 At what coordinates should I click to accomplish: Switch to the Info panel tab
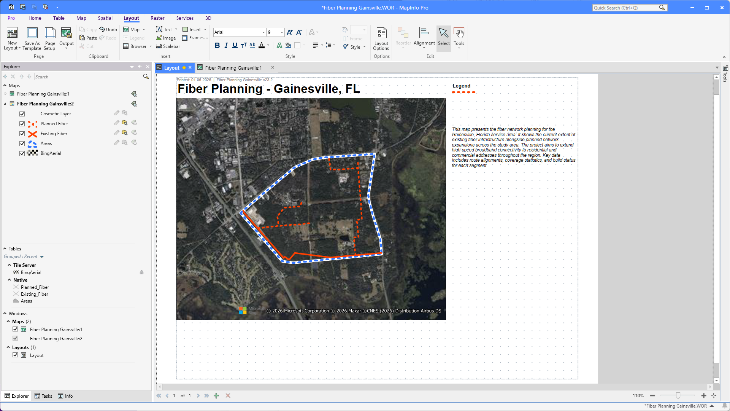[x=65, y=396]
